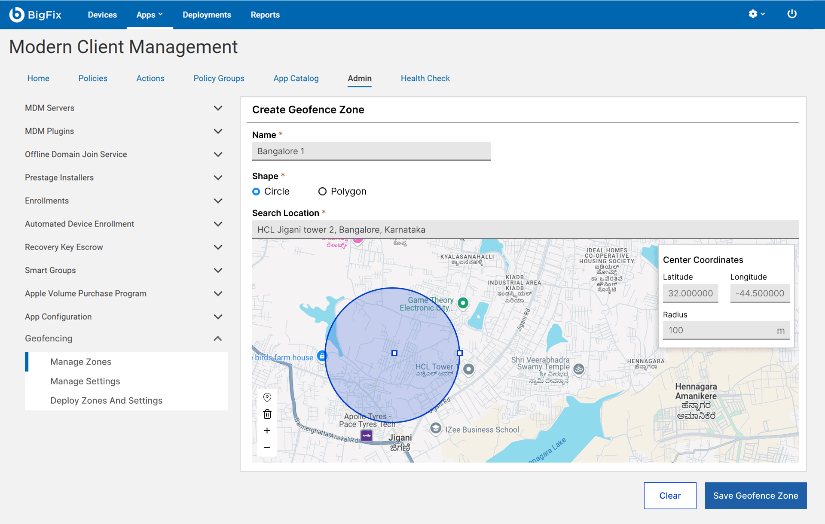Click the Search Location input field
825x524 pixels.
coord(526,230)
